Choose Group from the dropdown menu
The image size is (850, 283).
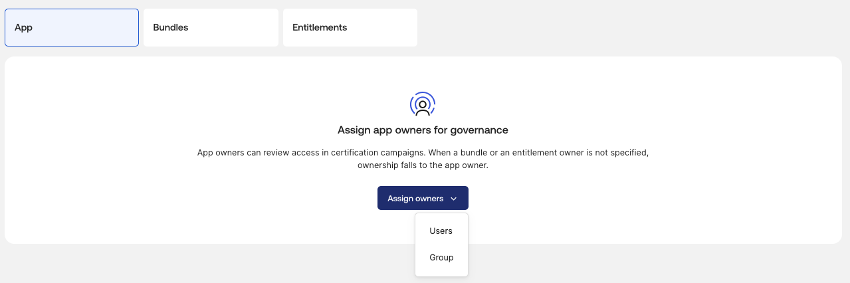tap(441, 258)
